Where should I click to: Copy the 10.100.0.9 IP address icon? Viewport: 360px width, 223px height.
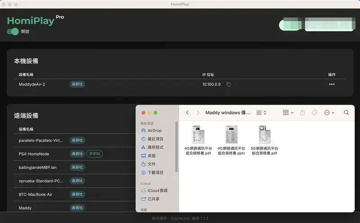229,84
